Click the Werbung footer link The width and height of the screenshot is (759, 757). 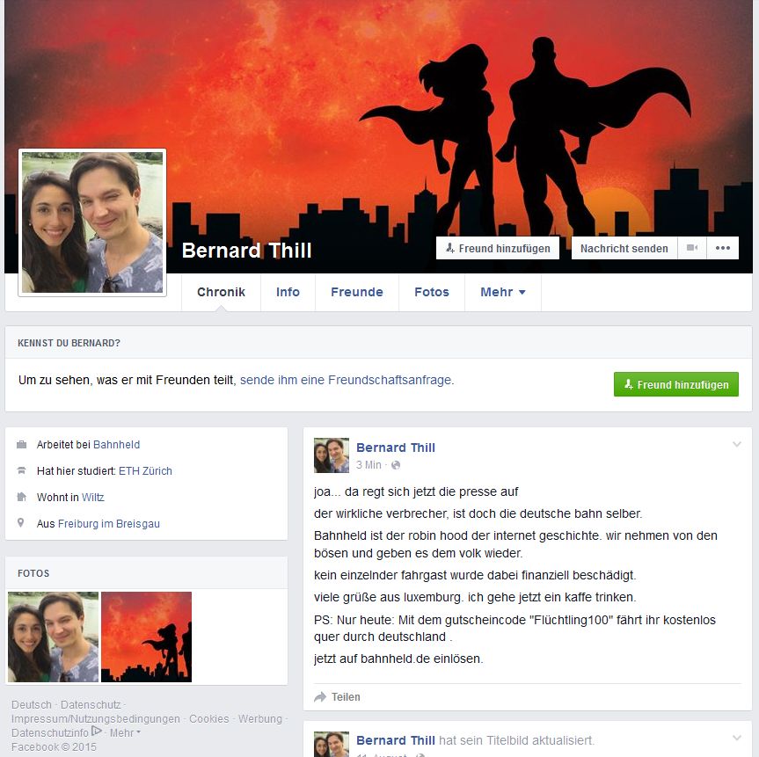click(260, 719)
